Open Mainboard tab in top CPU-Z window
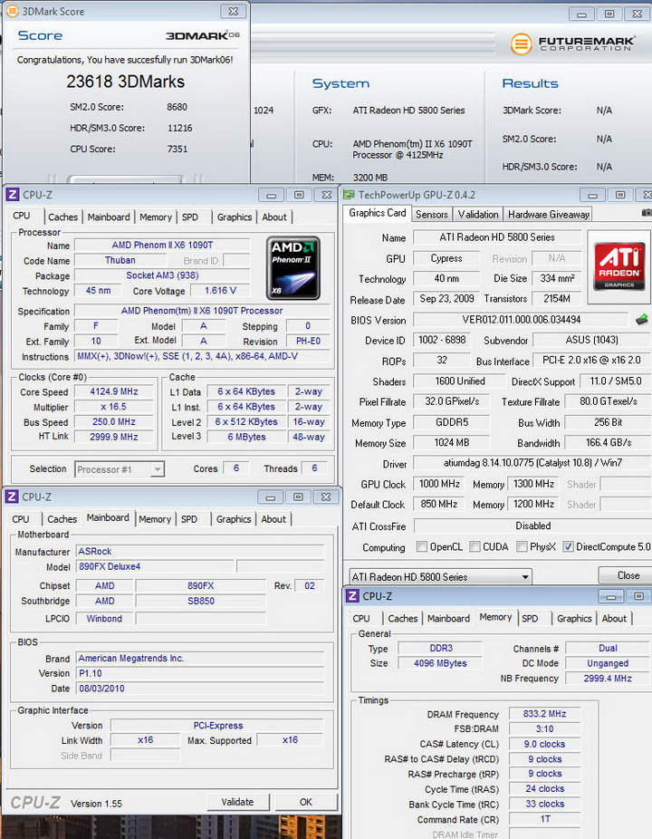The image size is (652, 839). [x=109, y=217]
